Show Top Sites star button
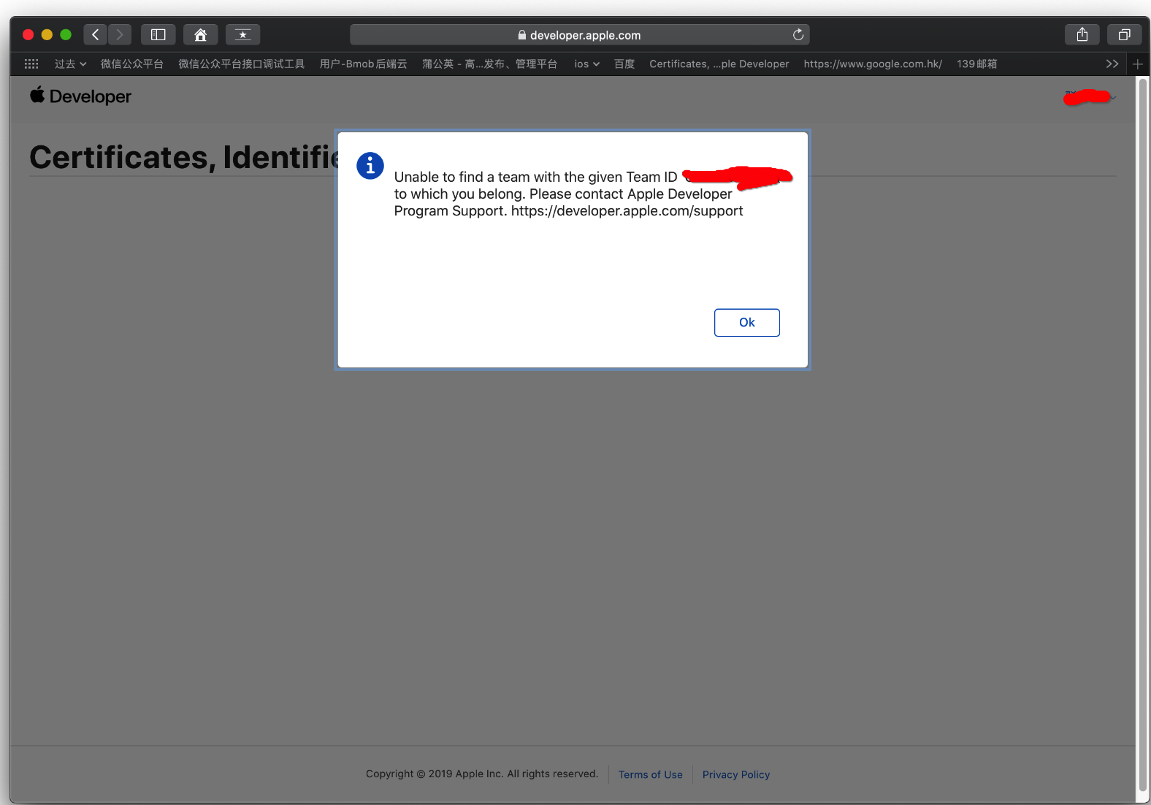The height and width of the screenshot is (805, 1151). pos(243,34)
